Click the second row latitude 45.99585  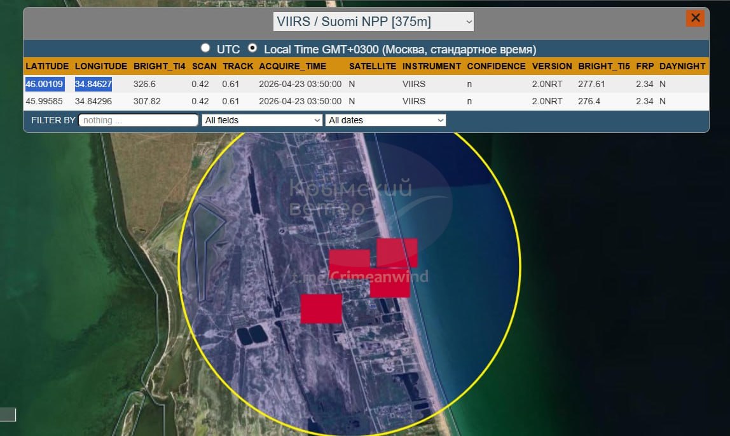[45, 101]
